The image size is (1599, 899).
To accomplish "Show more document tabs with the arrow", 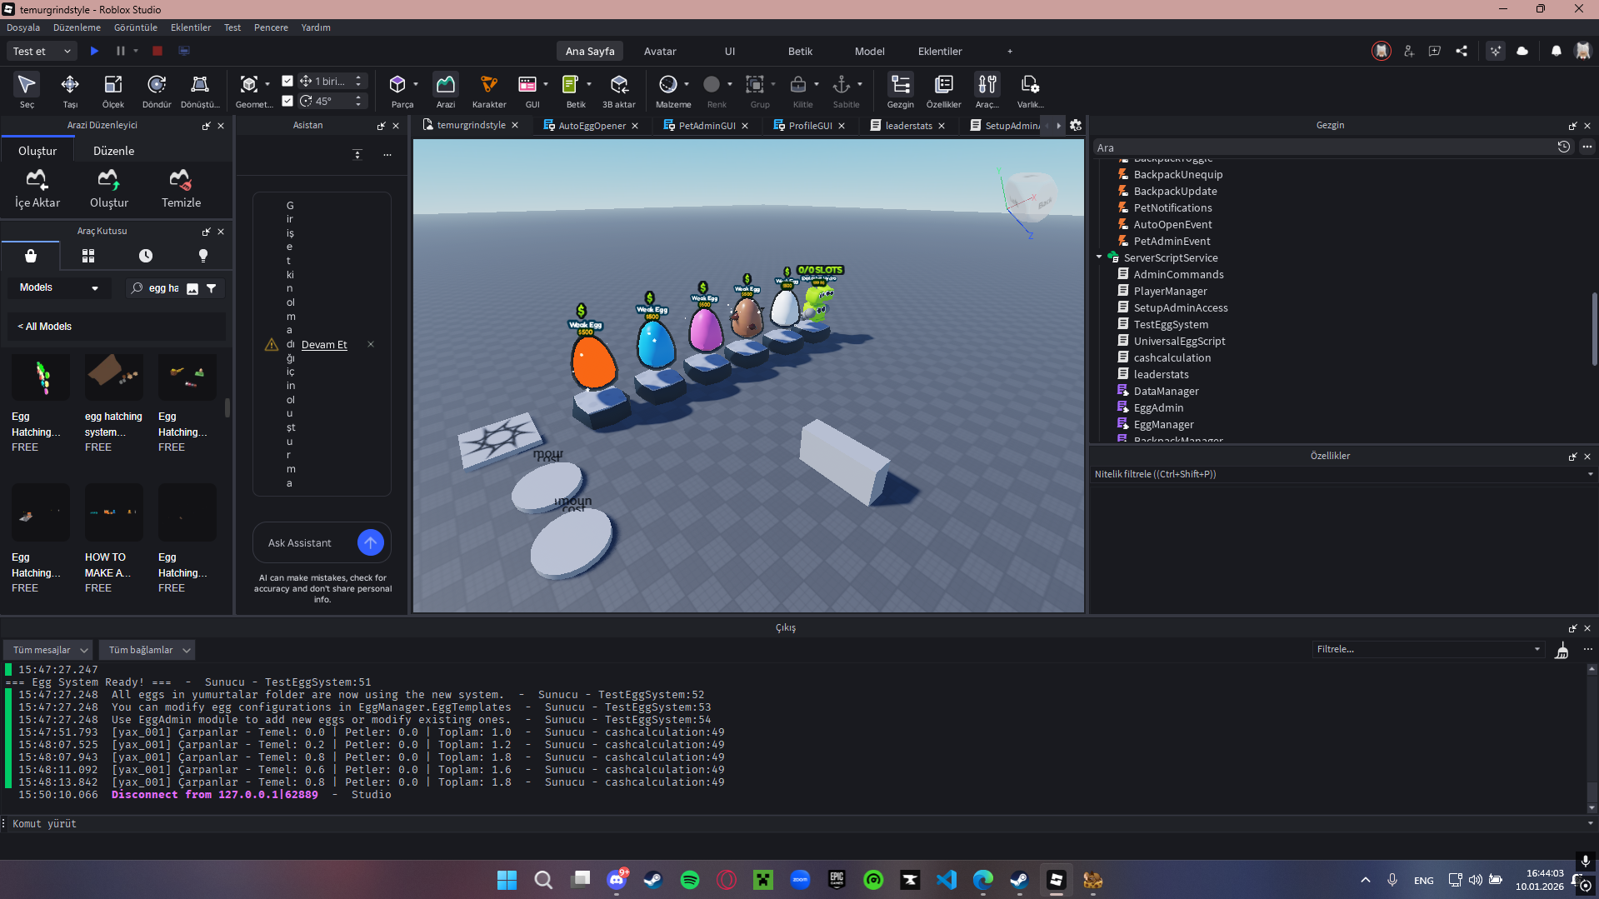I will [1058, 125].
